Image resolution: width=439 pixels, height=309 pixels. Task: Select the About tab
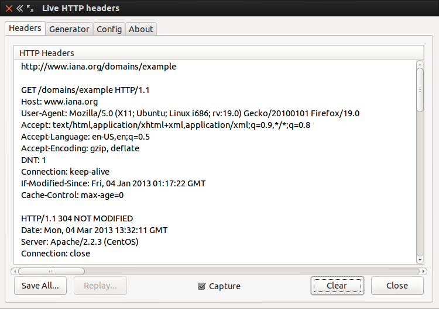tap(141, 29)
